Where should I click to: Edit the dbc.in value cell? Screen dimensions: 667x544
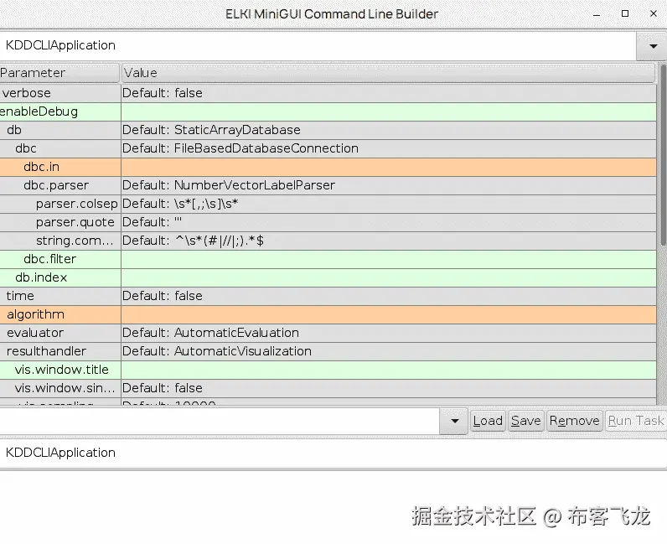(388, 167)
